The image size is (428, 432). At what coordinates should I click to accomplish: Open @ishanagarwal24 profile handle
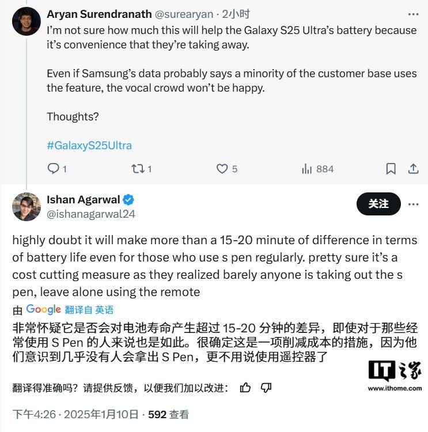(x=91, y=214)
